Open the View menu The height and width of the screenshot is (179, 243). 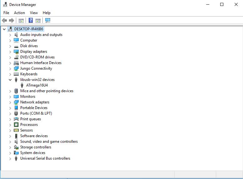[x=34, y=13]
